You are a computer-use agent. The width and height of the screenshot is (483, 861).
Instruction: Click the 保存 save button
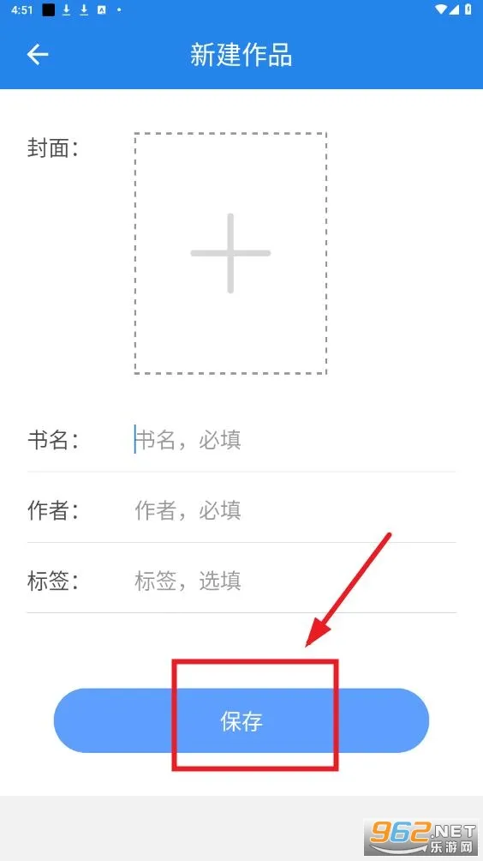pos(241,720)
